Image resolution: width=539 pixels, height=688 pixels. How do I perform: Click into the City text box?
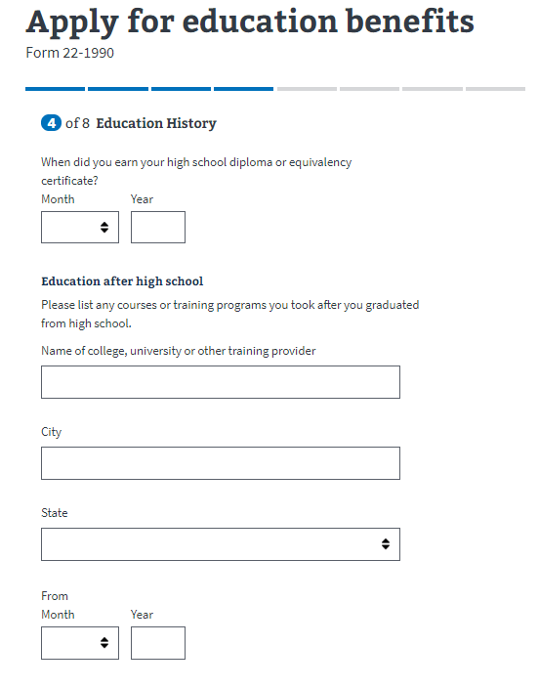(x=221, y=463)
